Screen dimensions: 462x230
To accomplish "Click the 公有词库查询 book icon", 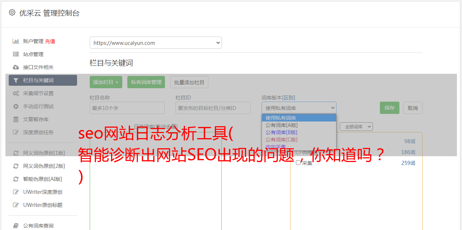I will click(16, 226).
